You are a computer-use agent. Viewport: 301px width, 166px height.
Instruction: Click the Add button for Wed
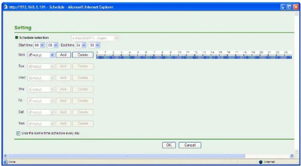[63, 78]
